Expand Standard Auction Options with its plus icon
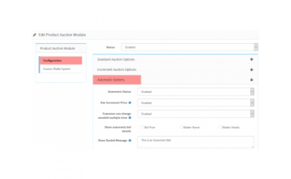Image resolution: width=291 pixels, height=179 pixels. (x=252, y=60)
